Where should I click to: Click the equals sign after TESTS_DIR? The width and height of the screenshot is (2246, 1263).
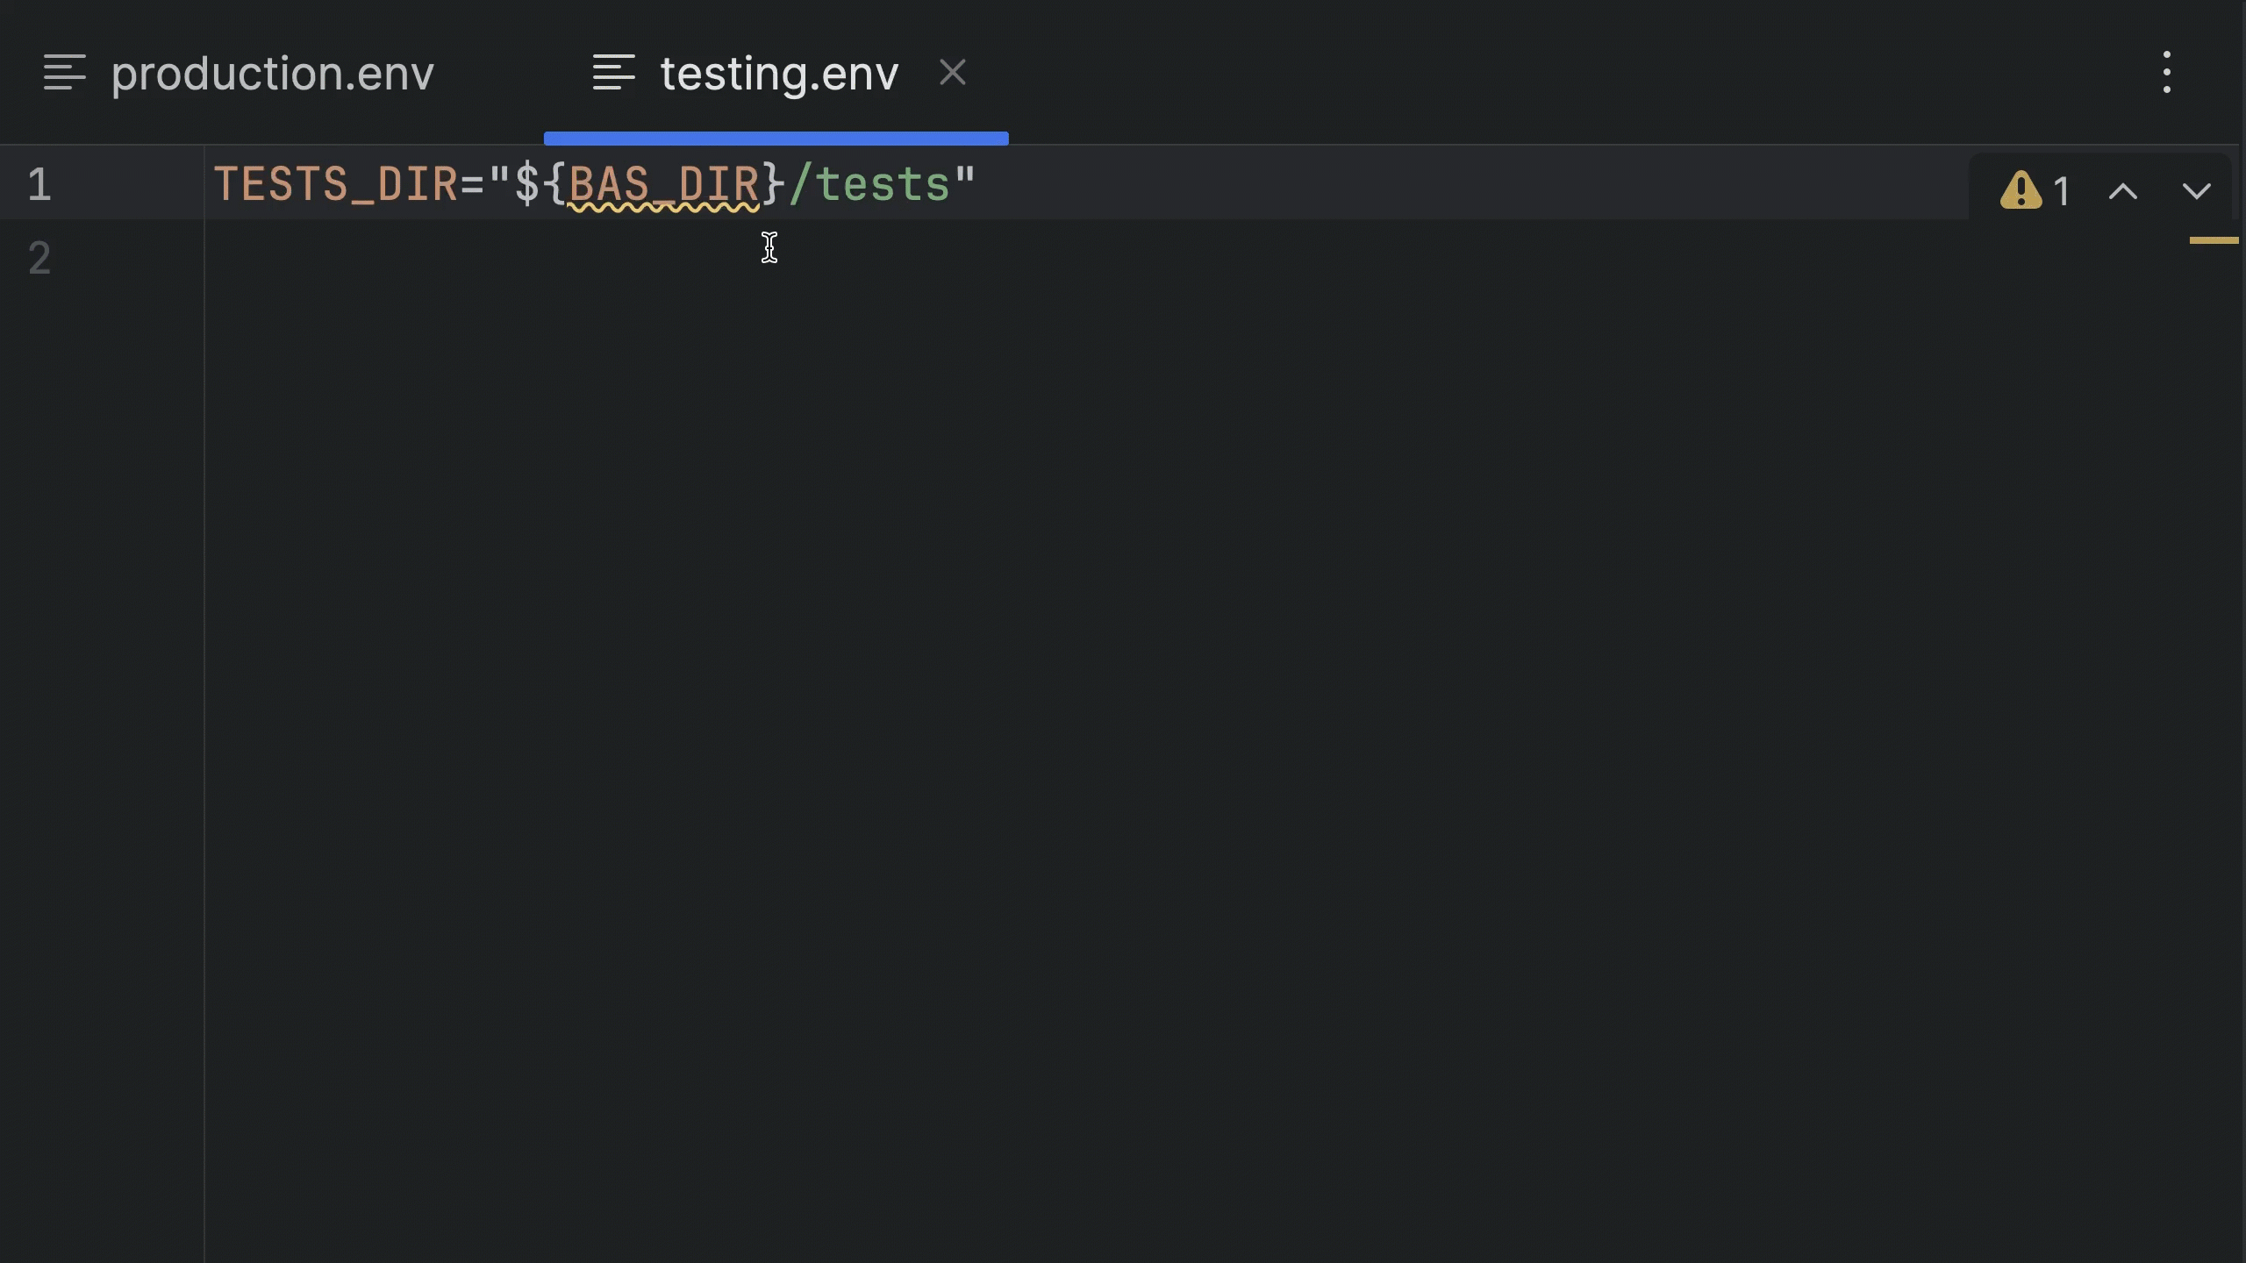(x=472, y=184)
